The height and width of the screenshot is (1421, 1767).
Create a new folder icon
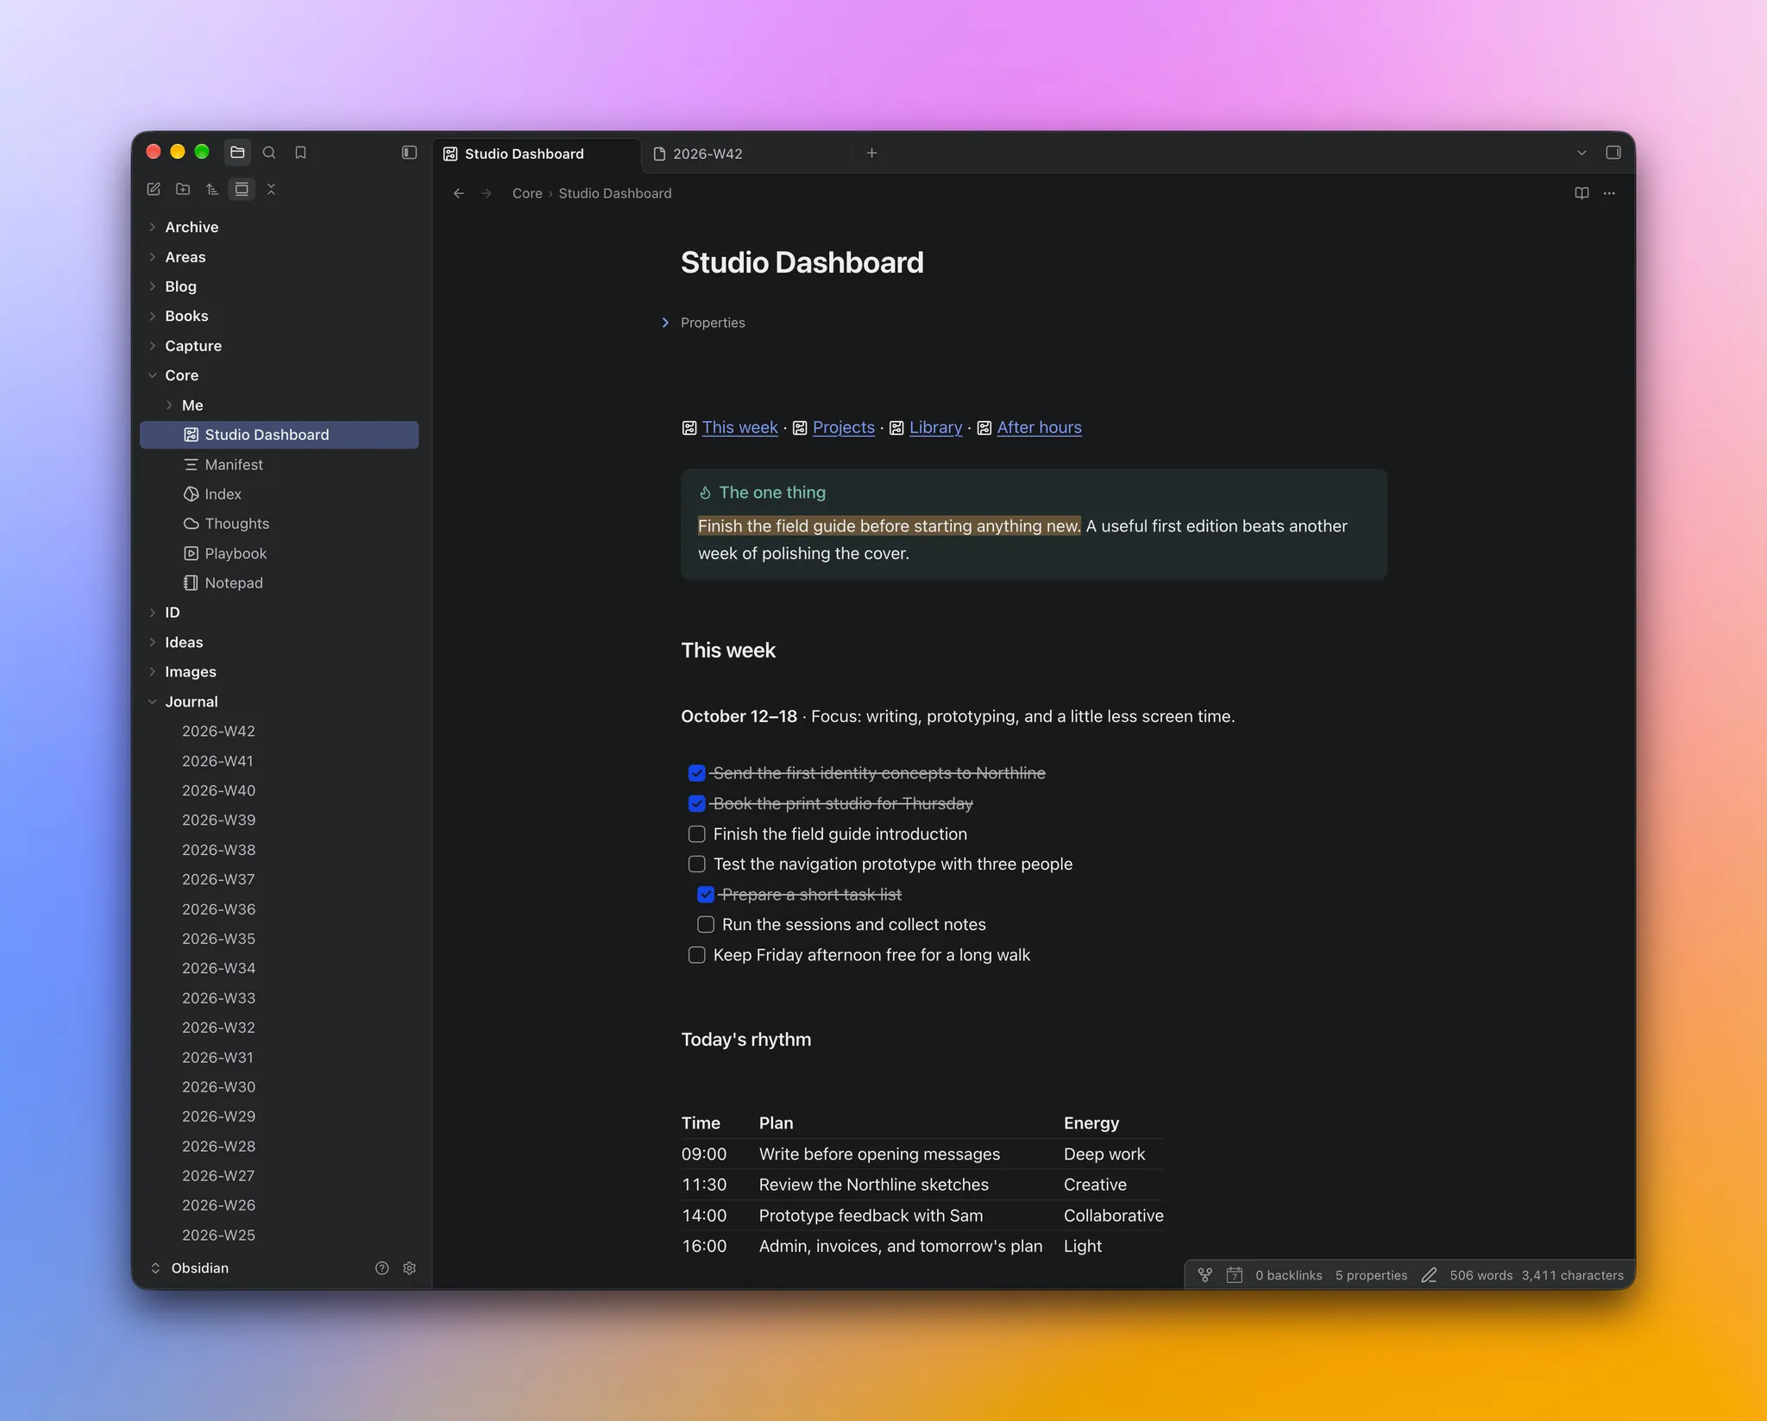[x=183, y=189]
